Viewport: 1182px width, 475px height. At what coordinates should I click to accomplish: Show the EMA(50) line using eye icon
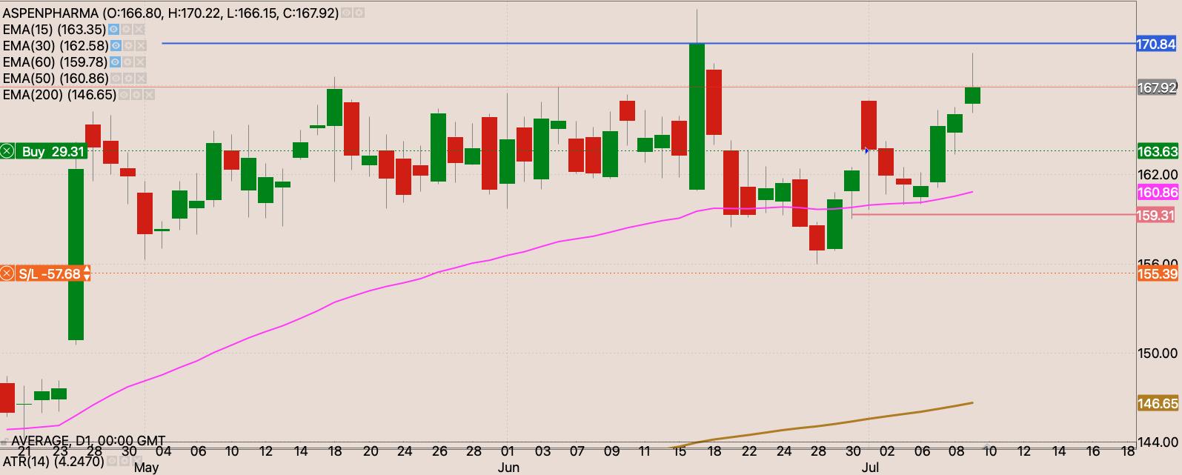(x=116, y=79)
